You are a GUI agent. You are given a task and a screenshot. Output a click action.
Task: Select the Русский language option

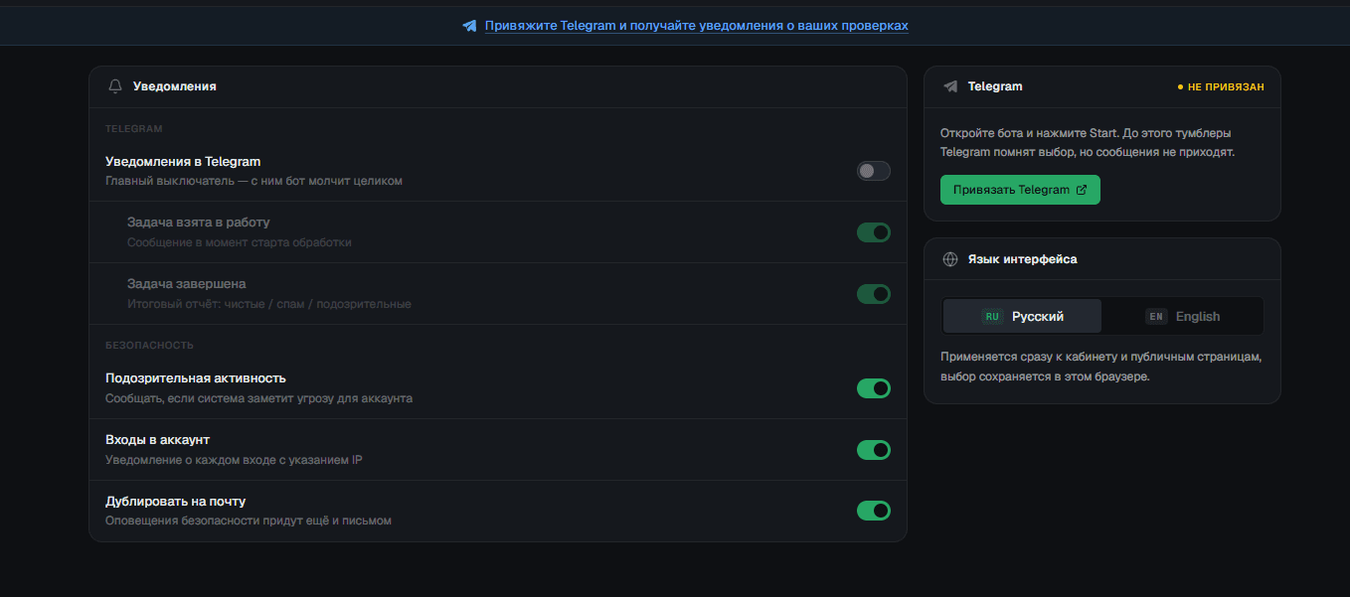click(1022, 316)
